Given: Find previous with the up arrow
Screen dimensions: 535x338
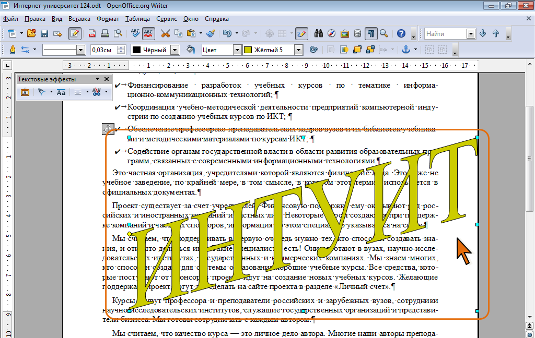Looking at the screenshot, I should pos(496,33).
